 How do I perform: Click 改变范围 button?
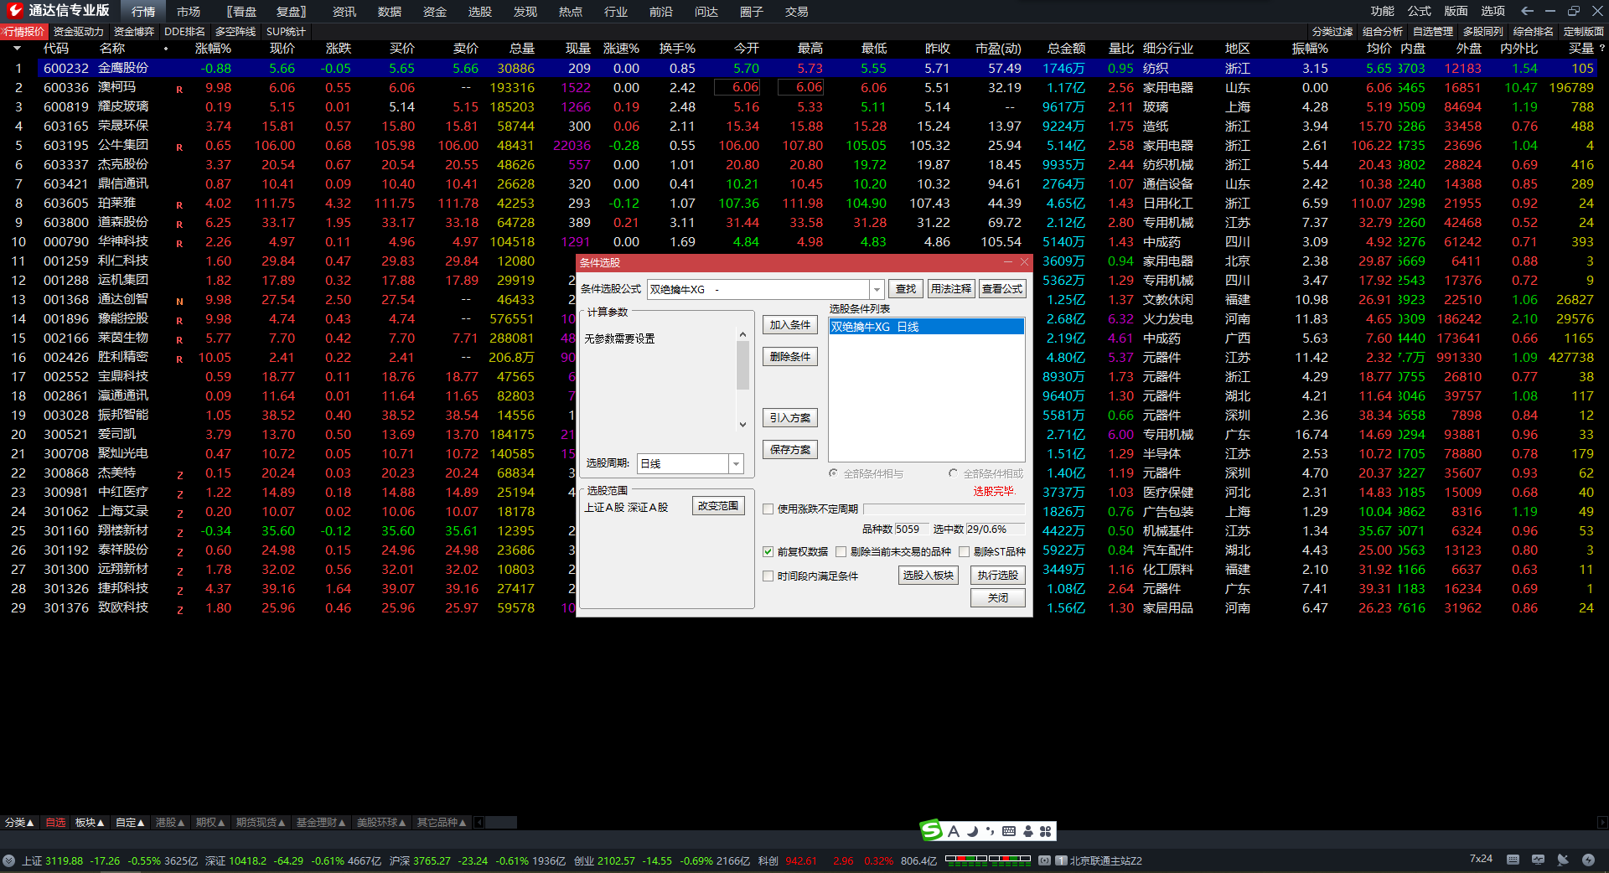pyautogui.click(x=718, y=506)
